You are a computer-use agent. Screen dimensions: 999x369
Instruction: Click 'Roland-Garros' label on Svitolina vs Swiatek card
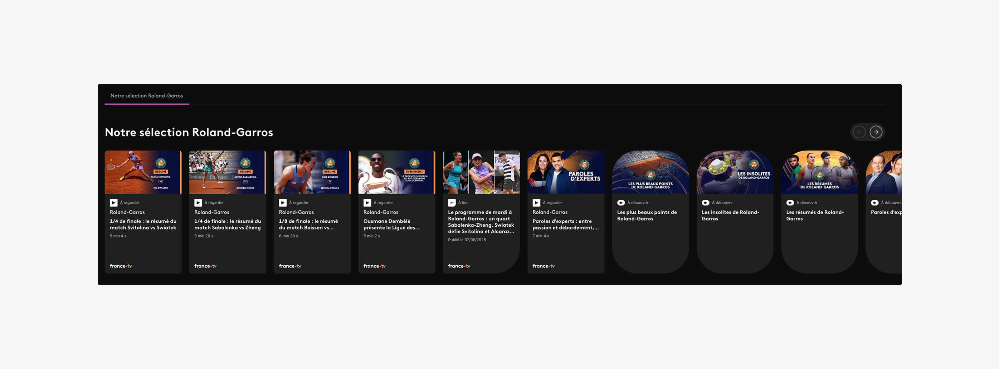[127, 212]
